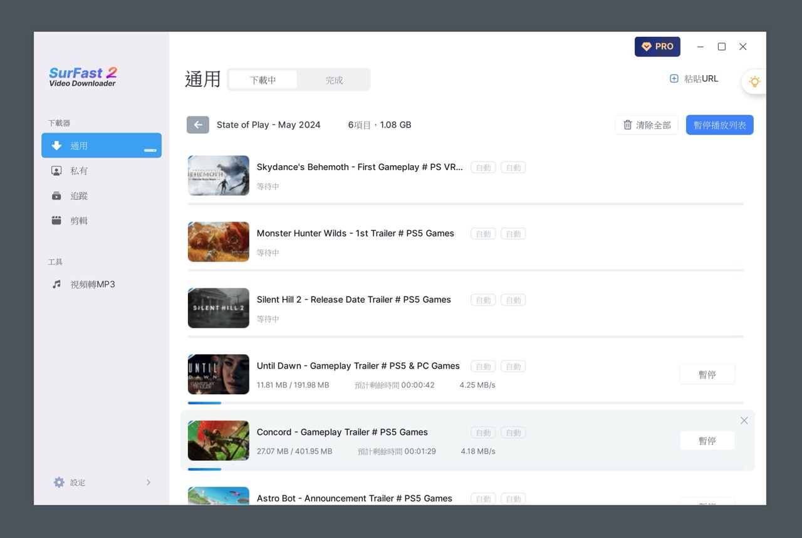Click the 通用 download arrow icon
This screenshot has width=802, height=538.
click(56, 146)
